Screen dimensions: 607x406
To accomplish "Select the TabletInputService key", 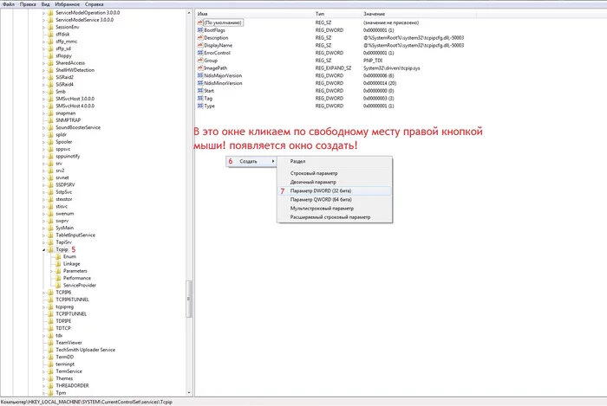I will tap(75, 235).
